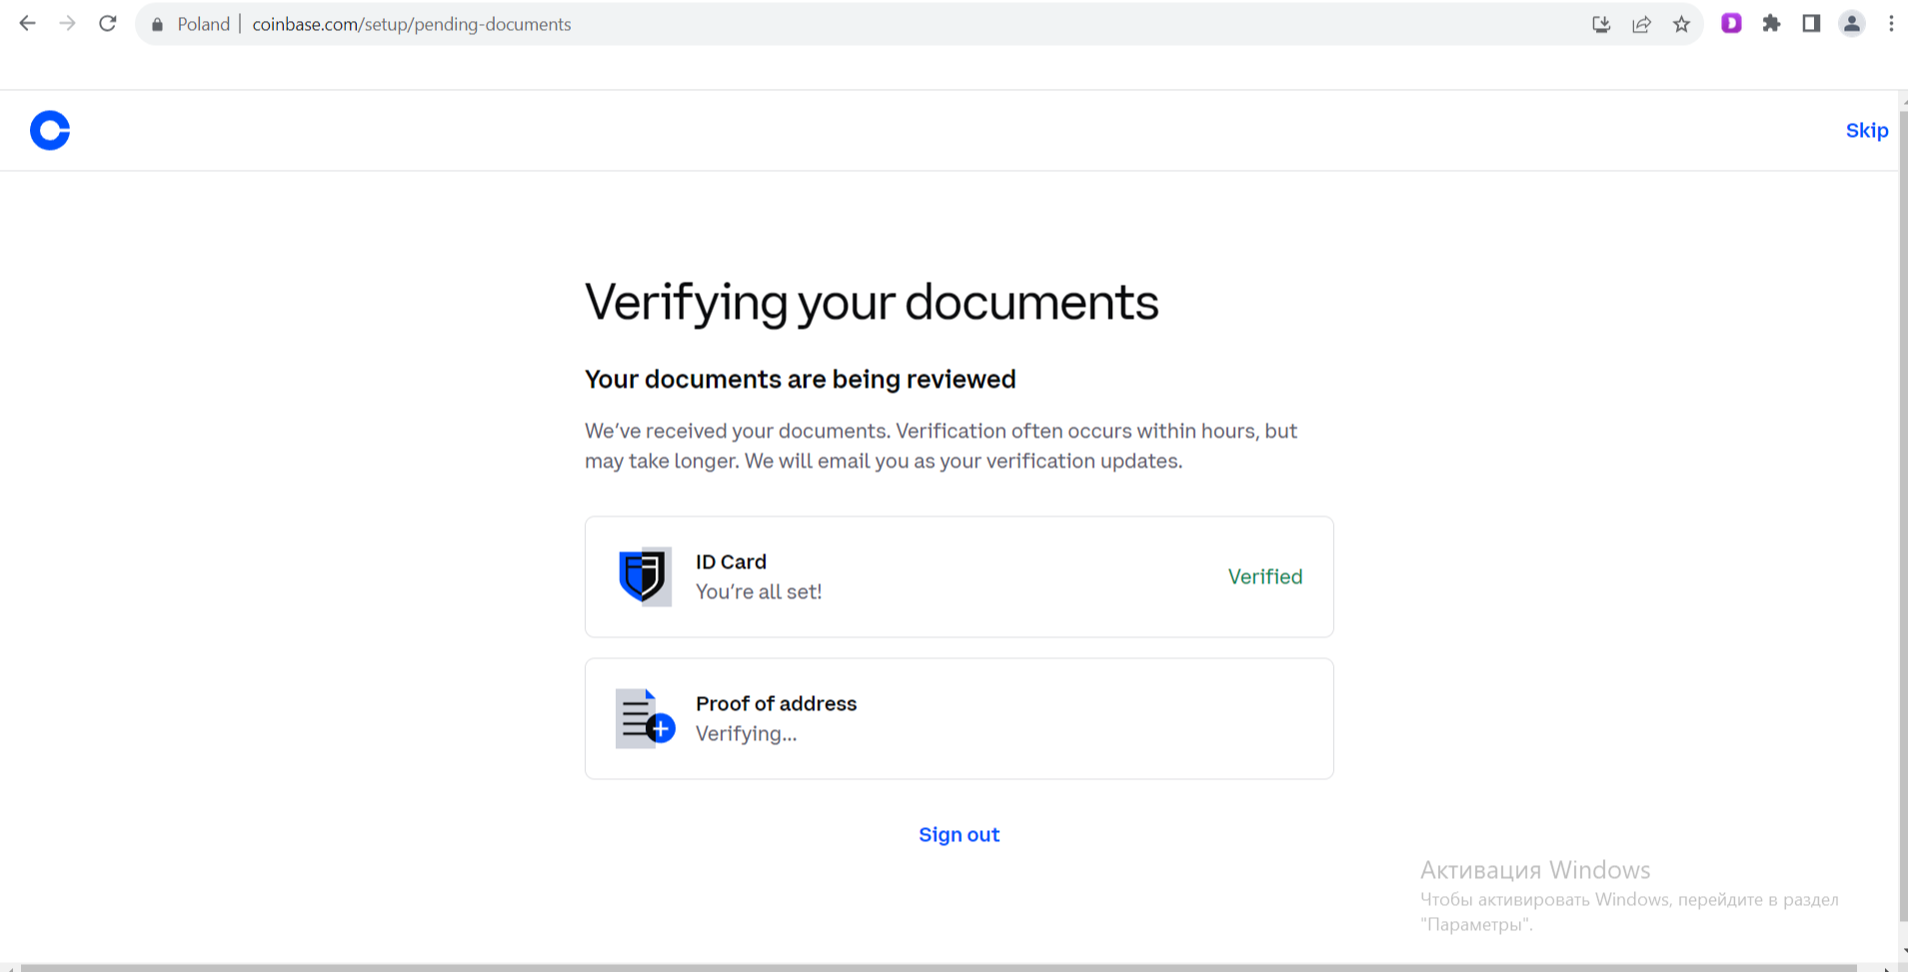Click the browser forward arrow
1908x972 pixels.
click(67, 24)
